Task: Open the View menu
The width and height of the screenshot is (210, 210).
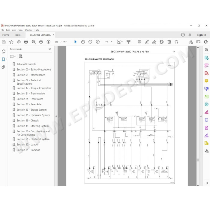Action: [x=14, y=30]
